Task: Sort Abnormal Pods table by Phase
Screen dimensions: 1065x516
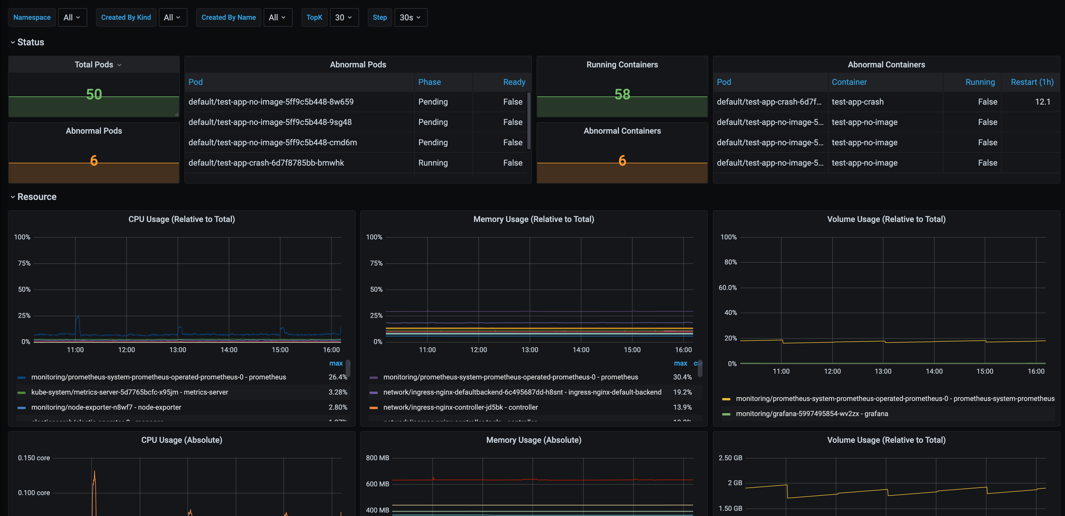Action: 429,82
